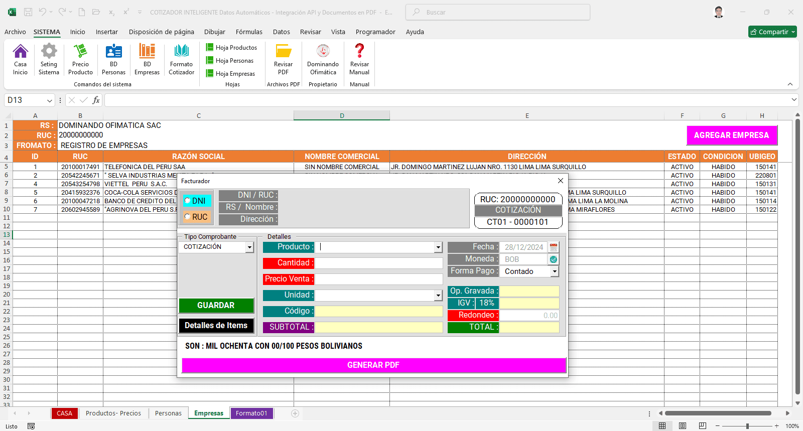Select the DNI radio option
The width and height of the screenshot is (803, 431).
[196, 201]
